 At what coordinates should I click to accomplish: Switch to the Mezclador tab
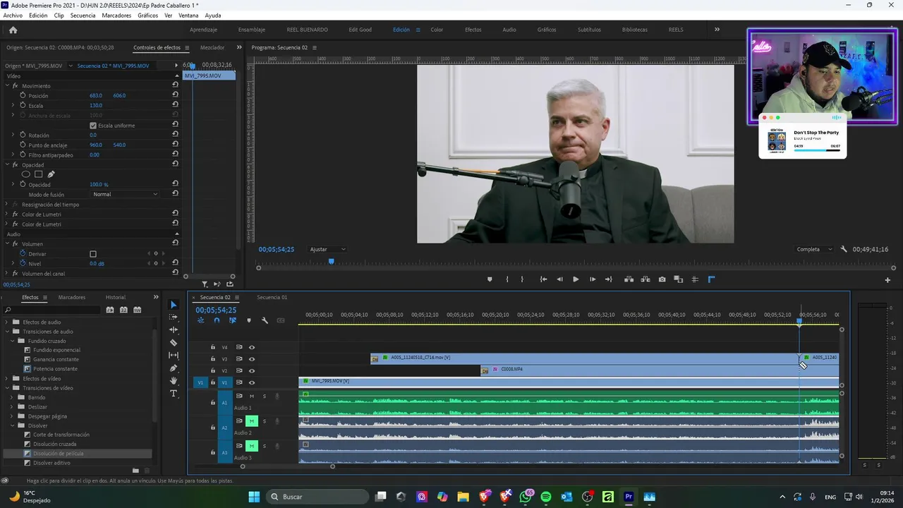point(212,47)
